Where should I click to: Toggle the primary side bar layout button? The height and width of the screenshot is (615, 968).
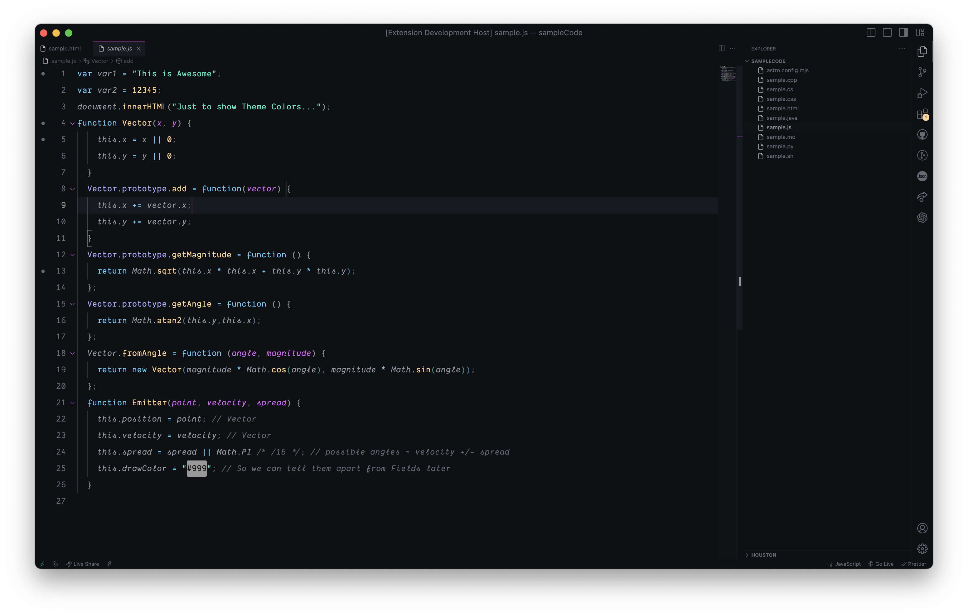[871, 33]
